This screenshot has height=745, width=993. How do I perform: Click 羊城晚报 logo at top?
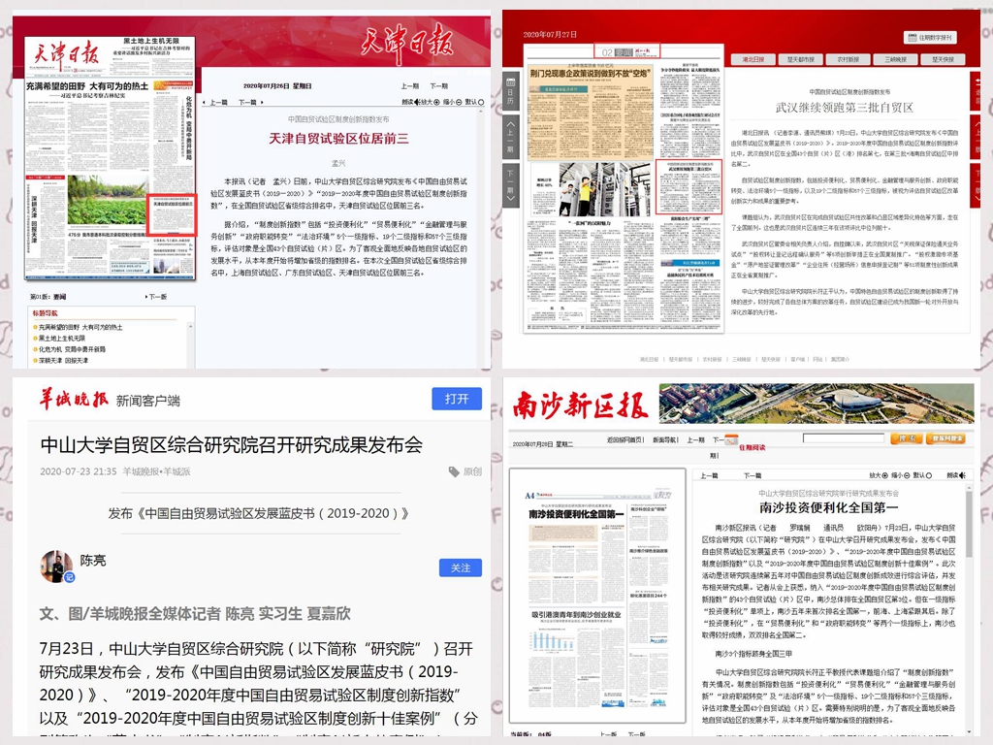pyautogui.click(x=74, y=399)
